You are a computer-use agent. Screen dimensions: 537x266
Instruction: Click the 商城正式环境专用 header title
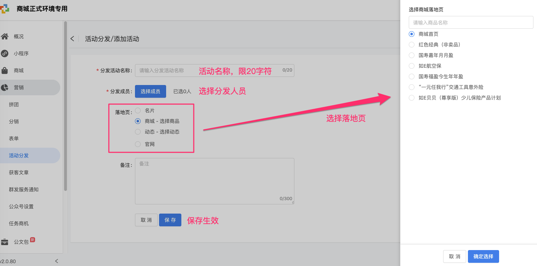(42, 9)
